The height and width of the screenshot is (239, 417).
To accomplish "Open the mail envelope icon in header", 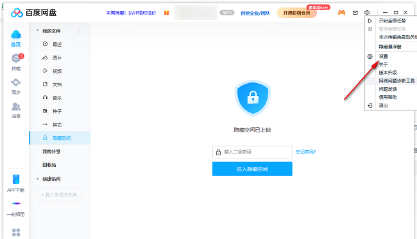I will [355, 12].
